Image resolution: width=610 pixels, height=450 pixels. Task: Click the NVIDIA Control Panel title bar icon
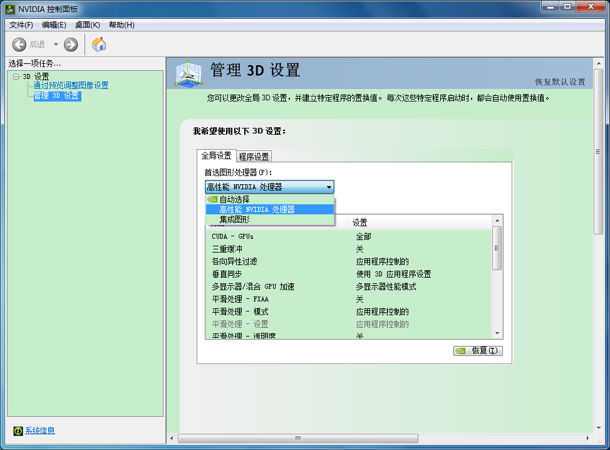pyautogui.click(x=10, y=9)
